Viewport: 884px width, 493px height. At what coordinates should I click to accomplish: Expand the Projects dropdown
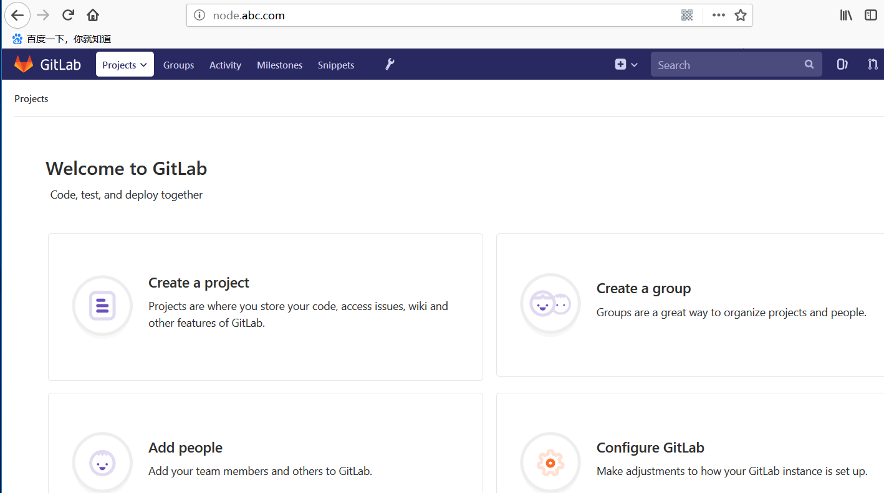(x=125, y=65)
